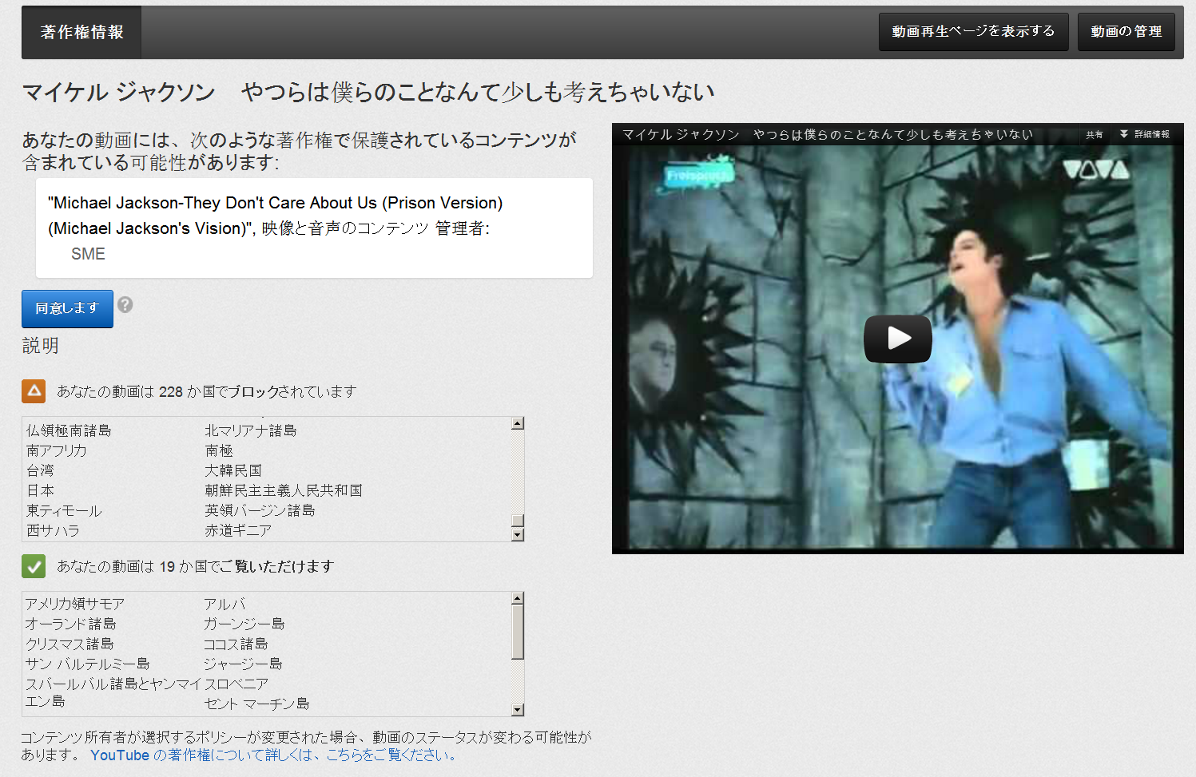The height and width of the screenshot is (777, 1196).
Task: Select 日本 in blocked countries list
Action: point(40,490)
